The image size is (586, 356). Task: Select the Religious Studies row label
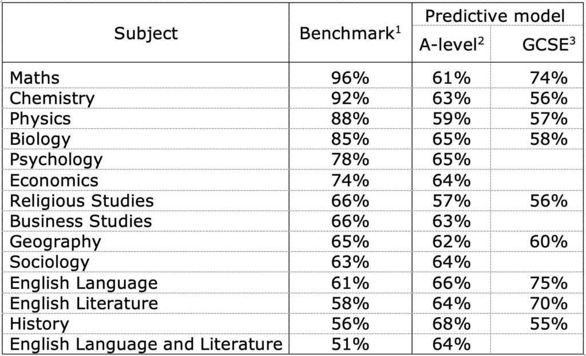(x=81, y=201)
